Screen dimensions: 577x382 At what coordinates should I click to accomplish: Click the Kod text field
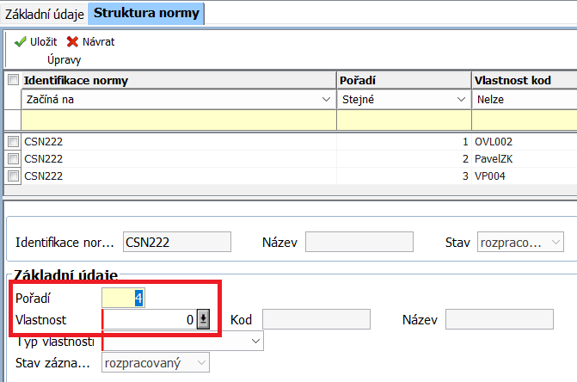[316, 320]
